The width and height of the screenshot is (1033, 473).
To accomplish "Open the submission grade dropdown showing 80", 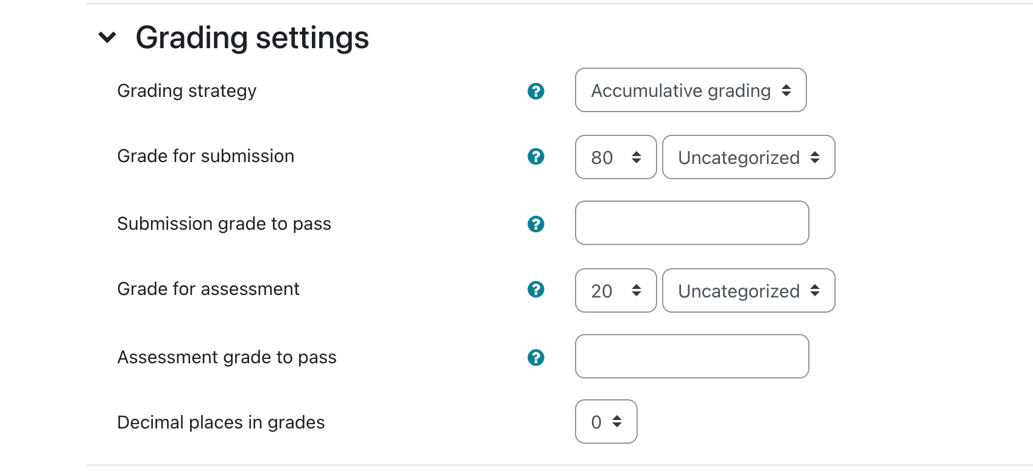I will point(616,157).
